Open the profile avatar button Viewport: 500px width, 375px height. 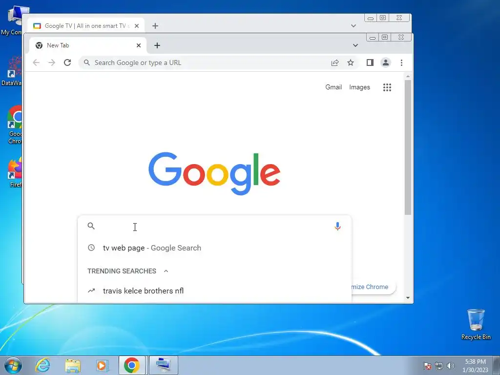[386, 62]
